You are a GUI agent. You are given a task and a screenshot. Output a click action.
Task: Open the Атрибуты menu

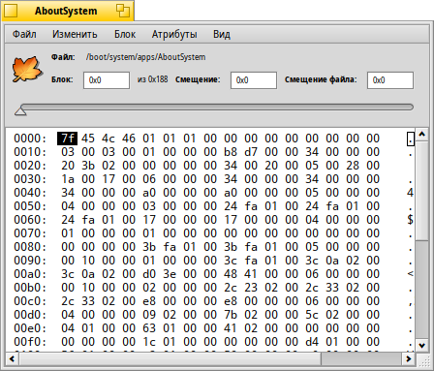(x=174, y=34)
